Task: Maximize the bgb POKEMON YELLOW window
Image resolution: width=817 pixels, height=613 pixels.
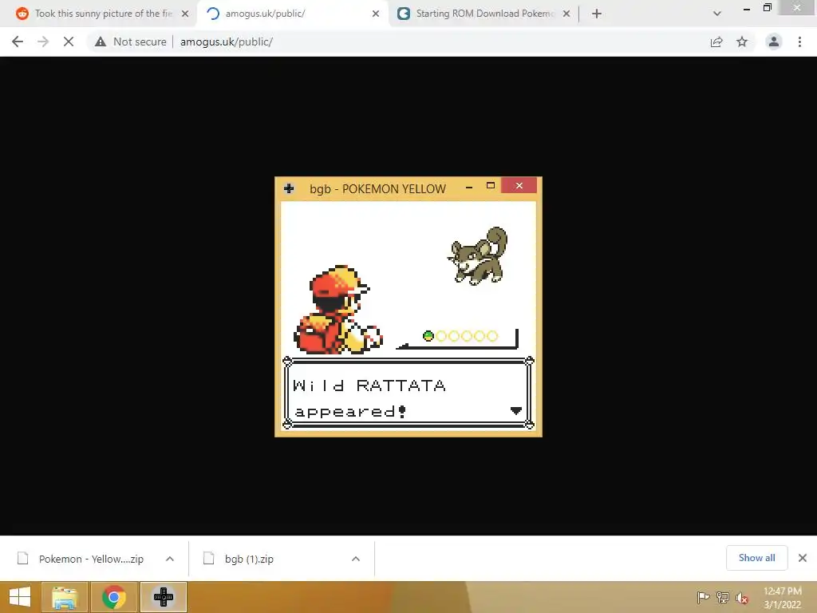Action: point(491,185)
